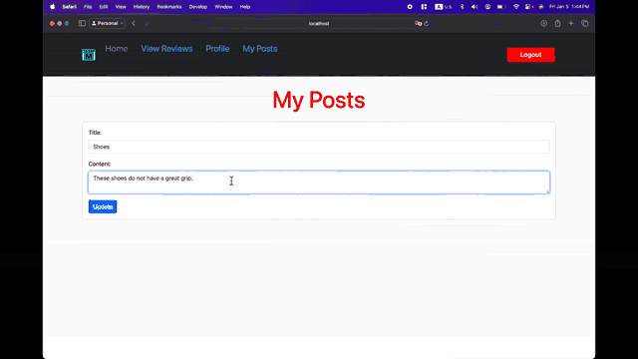638x359 pixels.
Task: Click the localhost address bar
Action: [319, 24]
